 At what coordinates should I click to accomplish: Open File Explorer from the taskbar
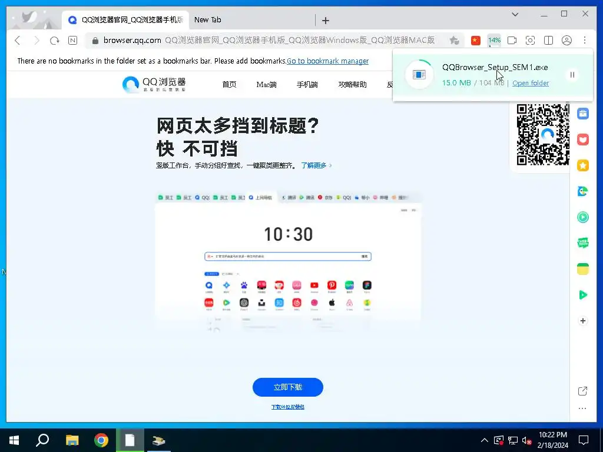72,440
